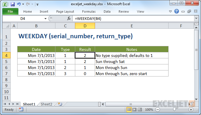The image size is (201, 115).
Task: Close the workbook window with the ribbon X
Action: (196, 11)
